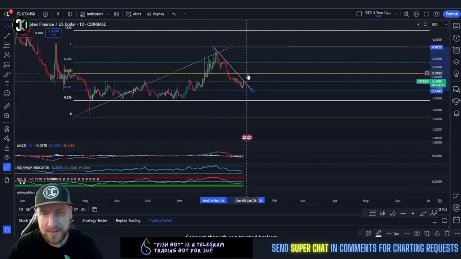Image resolution: width=461 pixels, height=259 pixels.
Task: Open chart settings hexagon icon
Action: pos(416,14)
